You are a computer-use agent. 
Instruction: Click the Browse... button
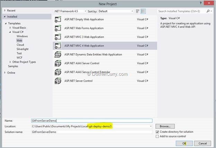tap(165, 126)
